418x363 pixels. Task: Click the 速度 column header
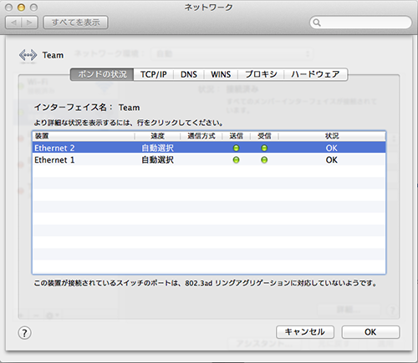point(157,136)
